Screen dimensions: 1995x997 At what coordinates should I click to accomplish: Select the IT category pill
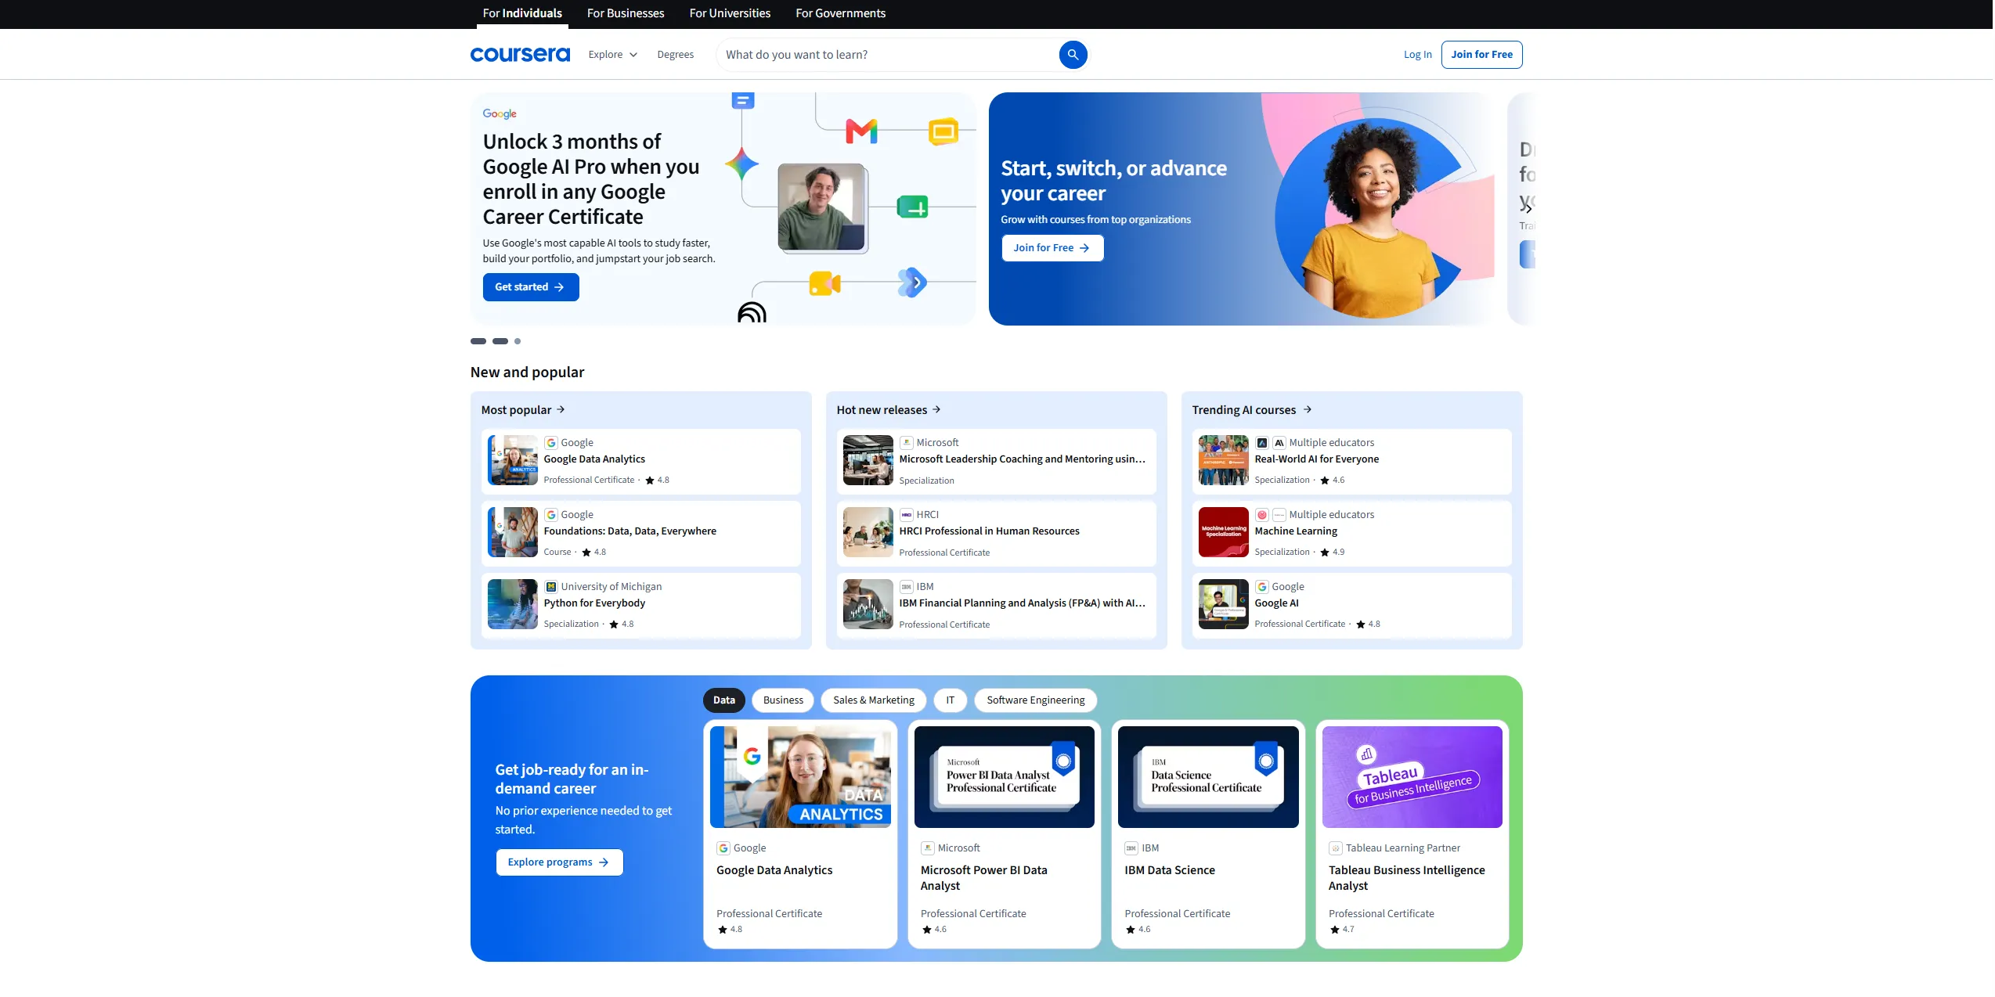coord(950,700)
